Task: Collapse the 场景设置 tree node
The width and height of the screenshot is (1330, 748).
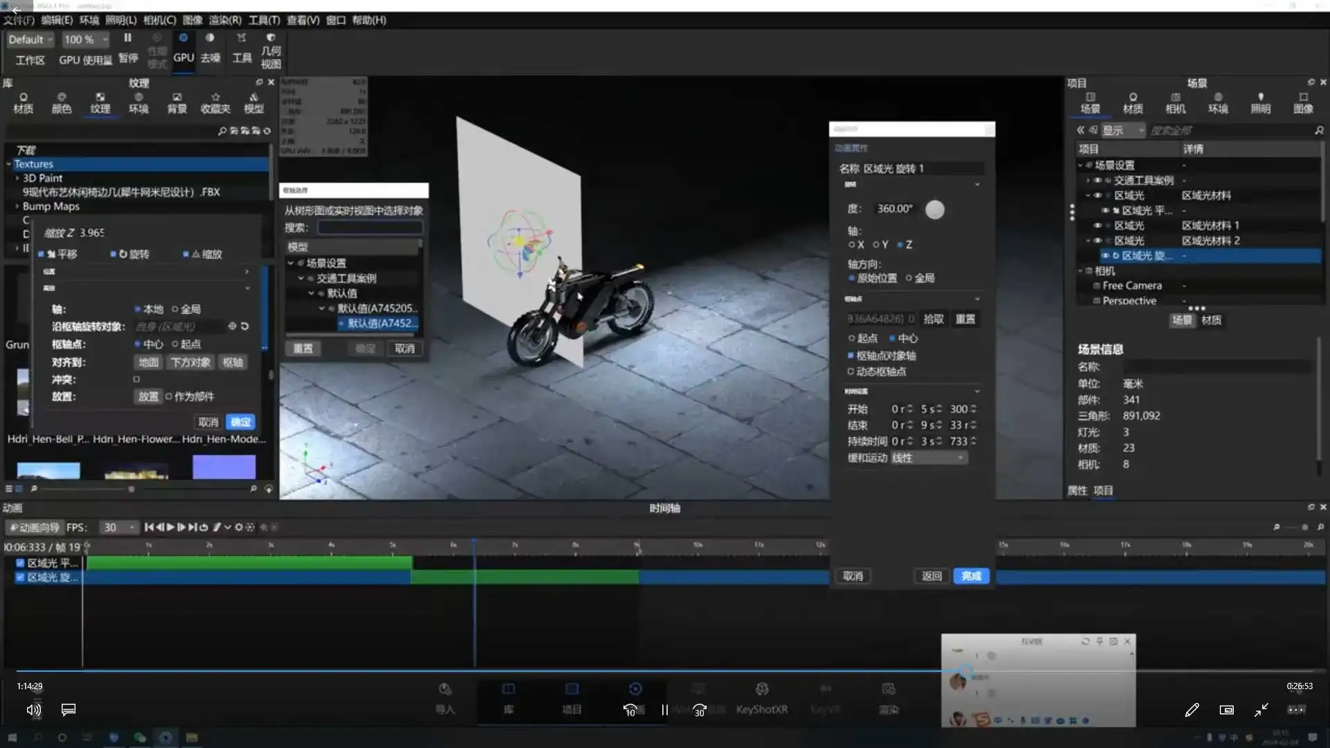Action: click(1081, 165)
